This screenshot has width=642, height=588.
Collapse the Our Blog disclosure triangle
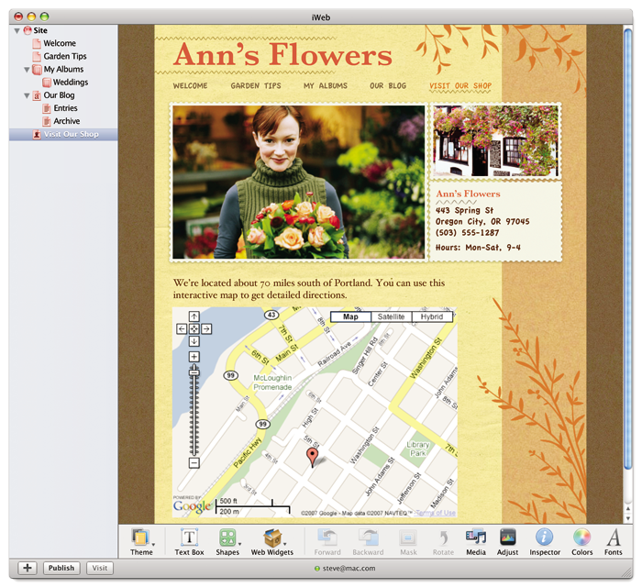pyautogui.click(x=27, y=95)
